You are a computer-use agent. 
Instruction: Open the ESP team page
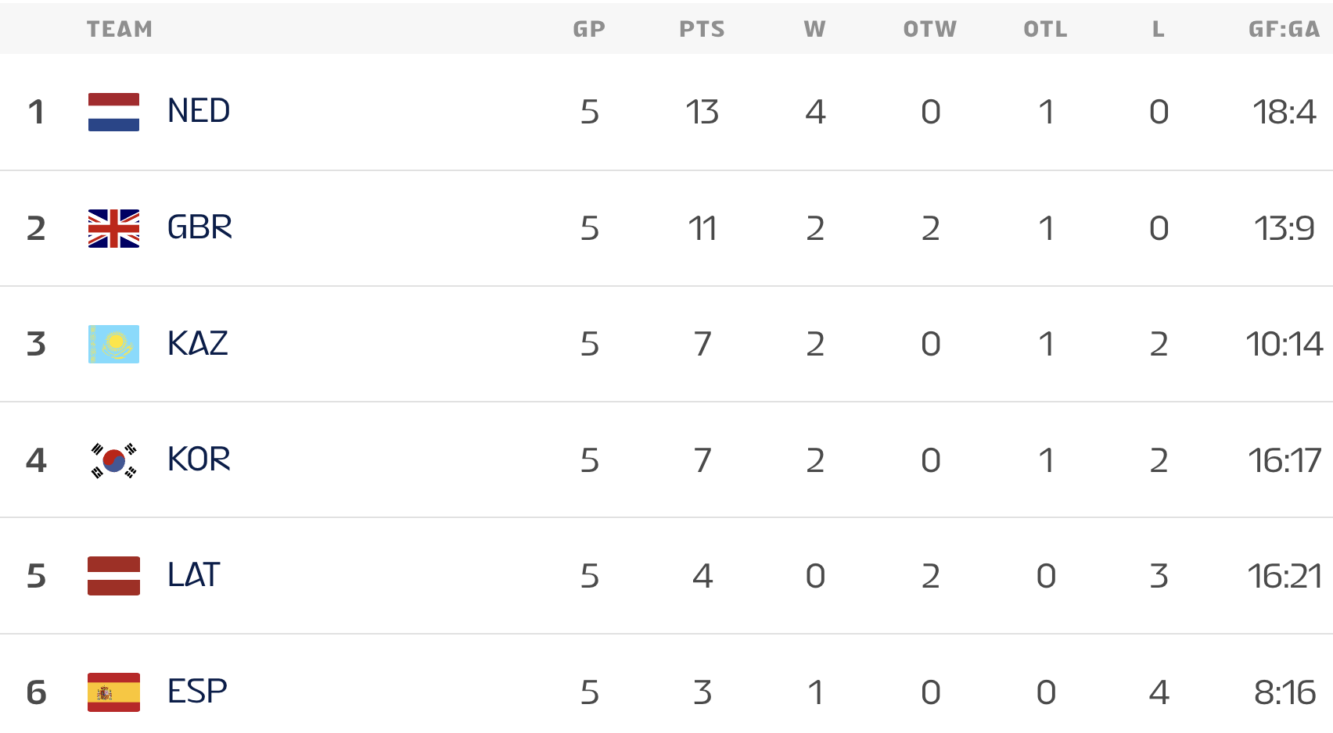pyautogui.click(x=197, y=692)
